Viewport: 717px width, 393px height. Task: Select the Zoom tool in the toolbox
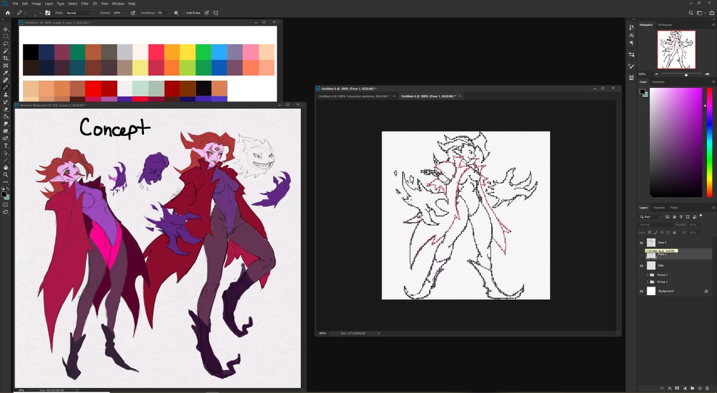pyautogui.click(x=5, y=174)
